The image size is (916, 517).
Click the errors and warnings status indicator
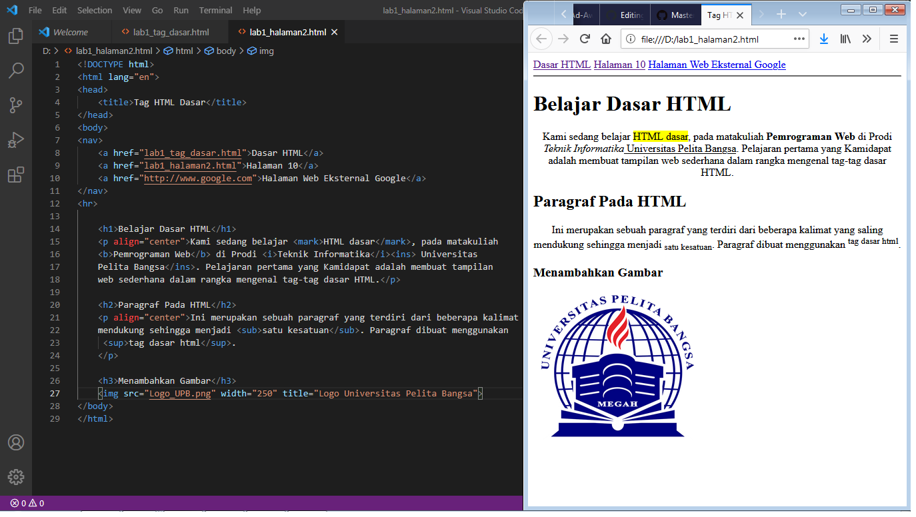tap(27, 503)
